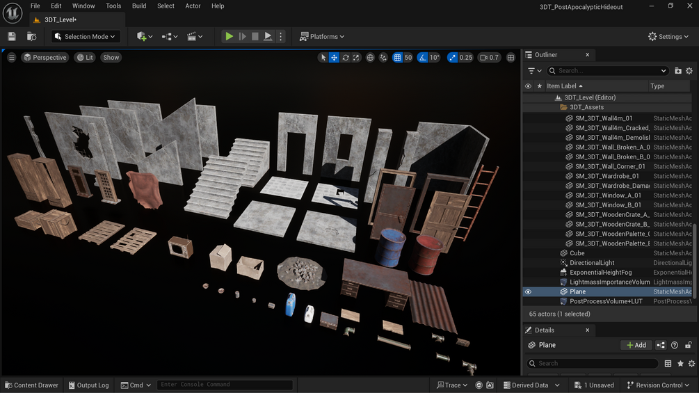The width and height of the screenshot is (699, 393).
Task: Open the Build menu
Action: coord(139,6)
